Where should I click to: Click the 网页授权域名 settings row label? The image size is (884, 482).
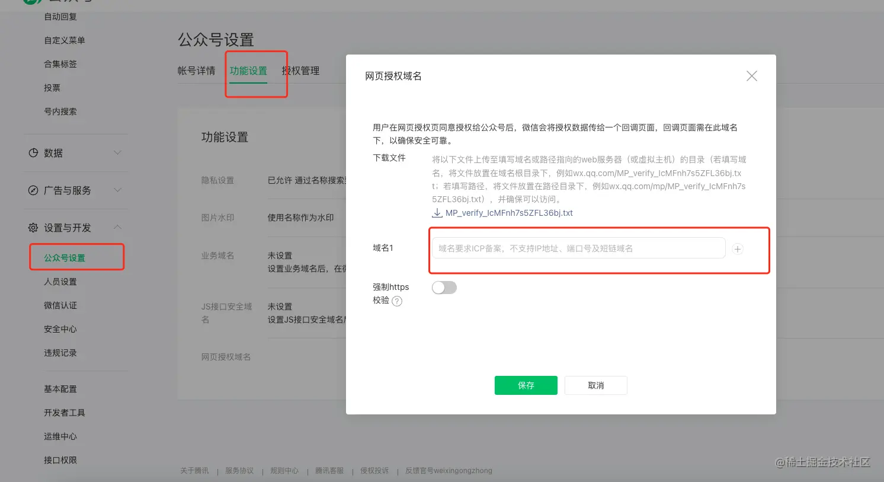point(226,357)
